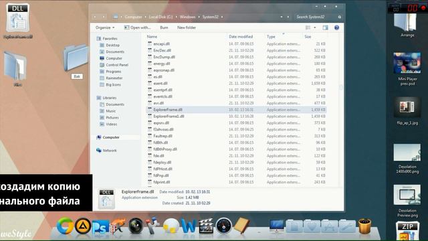Open the wrench utilities folder in dock
This screenshot has height=241, width=428.
click(347, 227)
